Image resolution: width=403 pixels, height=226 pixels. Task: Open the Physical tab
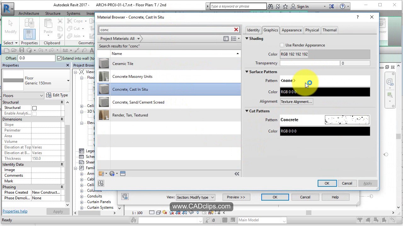[x=312, y=30]
